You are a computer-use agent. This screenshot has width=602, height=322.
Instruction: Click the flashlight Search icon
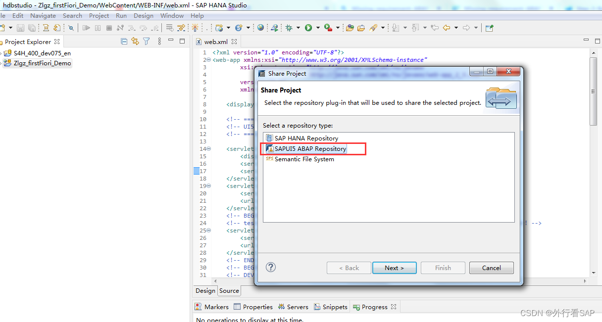(x=373, y=28)
